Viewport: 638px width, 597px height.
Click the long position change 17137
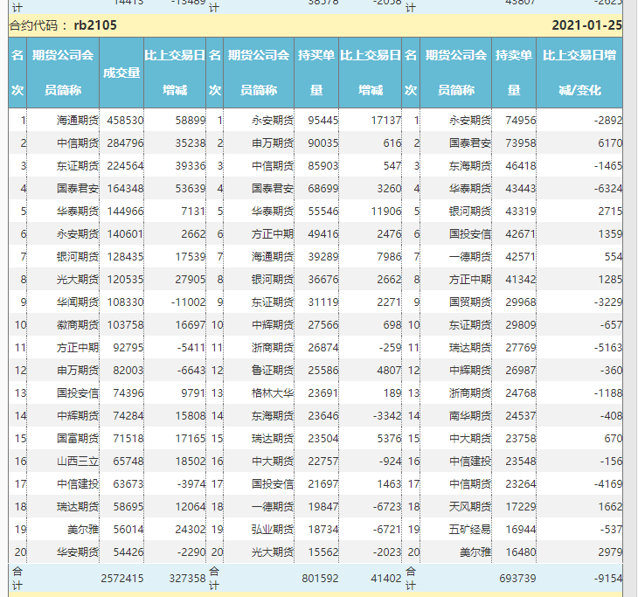click(x=386, y=121)
